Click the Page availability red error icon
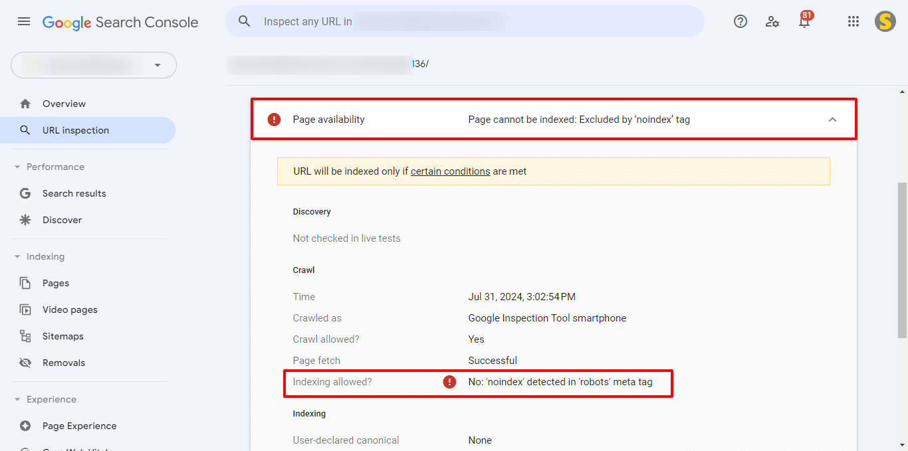908x451 pixels. point(274,120)
